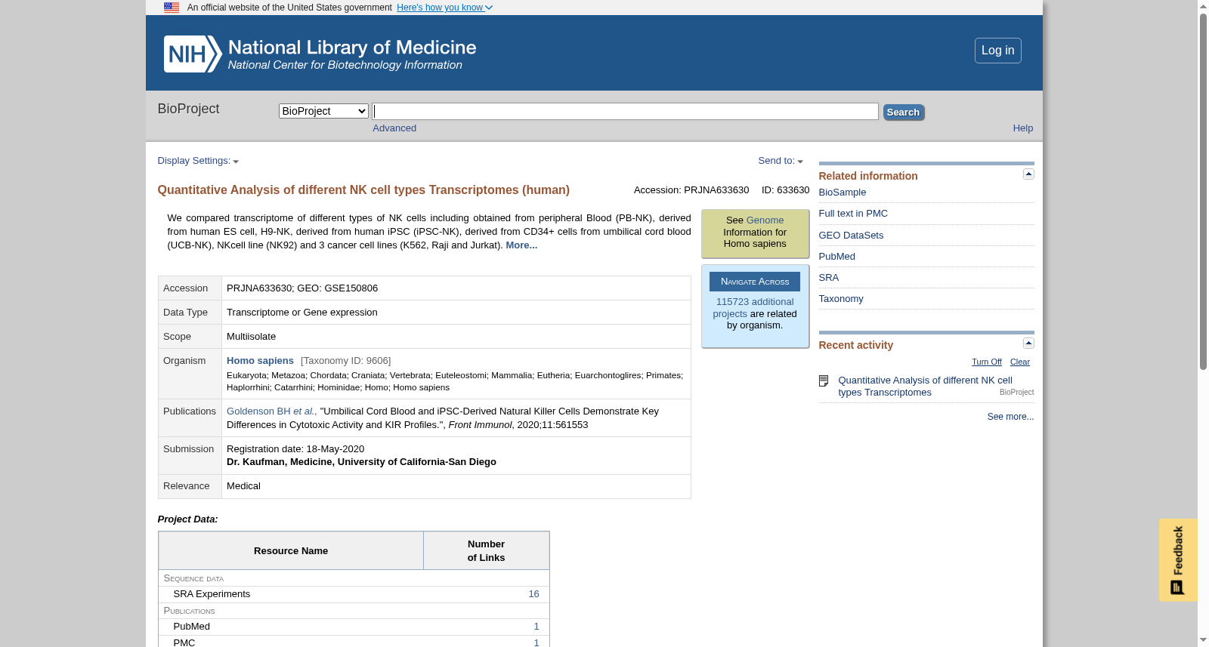Click 'Dr. Kaufman, Medicine' submitter text
Viewport: 1209px width, 647px height.
[x=361, y=462]
